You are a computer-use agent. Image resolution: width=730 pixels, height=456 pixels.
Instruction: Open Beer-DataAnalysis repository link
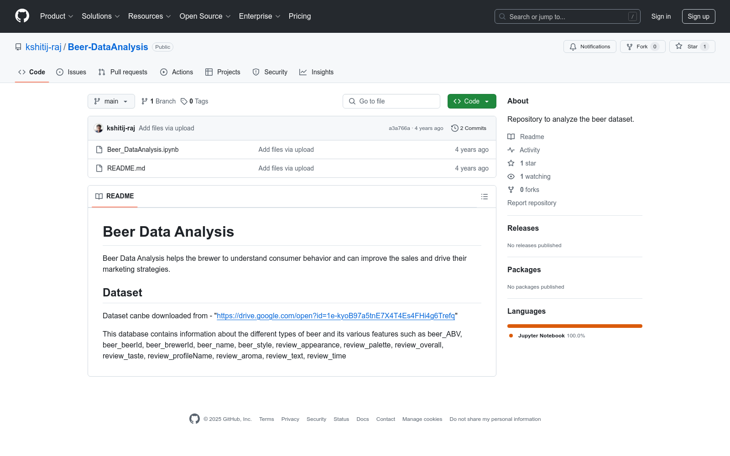(108, 47)
